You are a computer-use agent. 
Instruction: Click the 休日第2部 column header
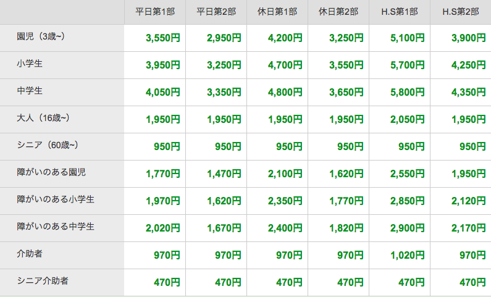pyautogui.click(x=338, y=12)
